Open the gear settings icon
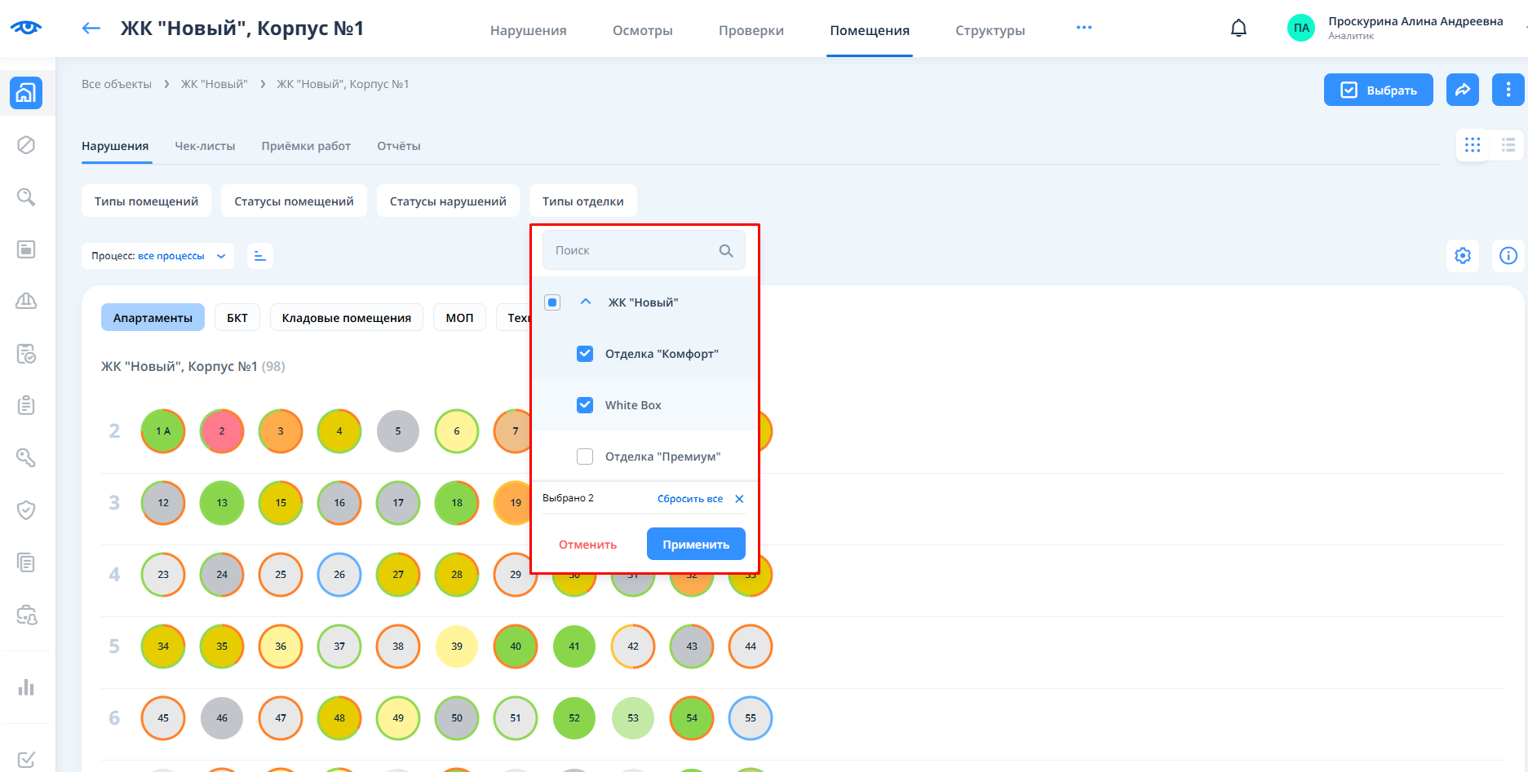1528x772 pixels. point(1463,256)
